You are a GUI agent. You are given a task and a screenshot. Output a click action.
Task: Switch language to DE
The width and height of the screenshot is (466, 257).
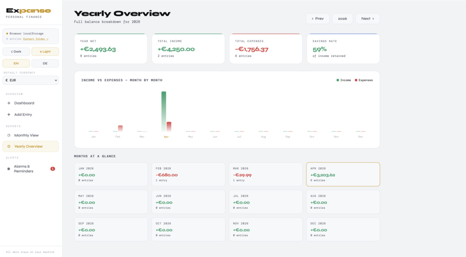(x=45, y=63)
